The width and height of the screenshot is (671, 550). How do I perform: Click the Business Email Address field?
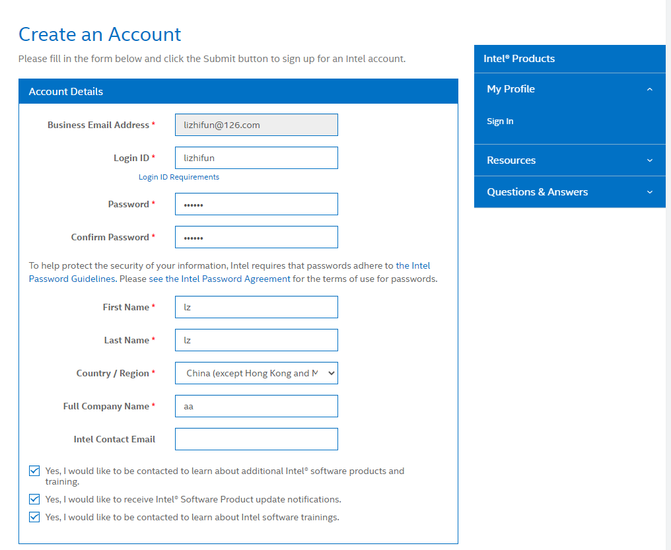[256, 125]
